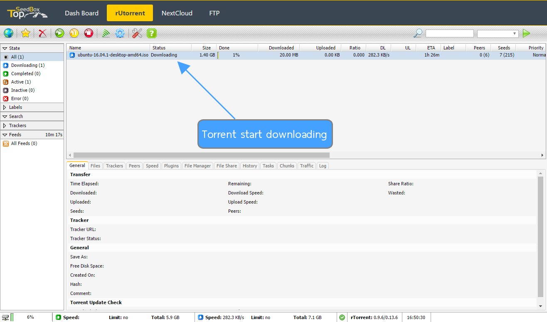
Task: Expand the Search panel
Action: [32, 116]
